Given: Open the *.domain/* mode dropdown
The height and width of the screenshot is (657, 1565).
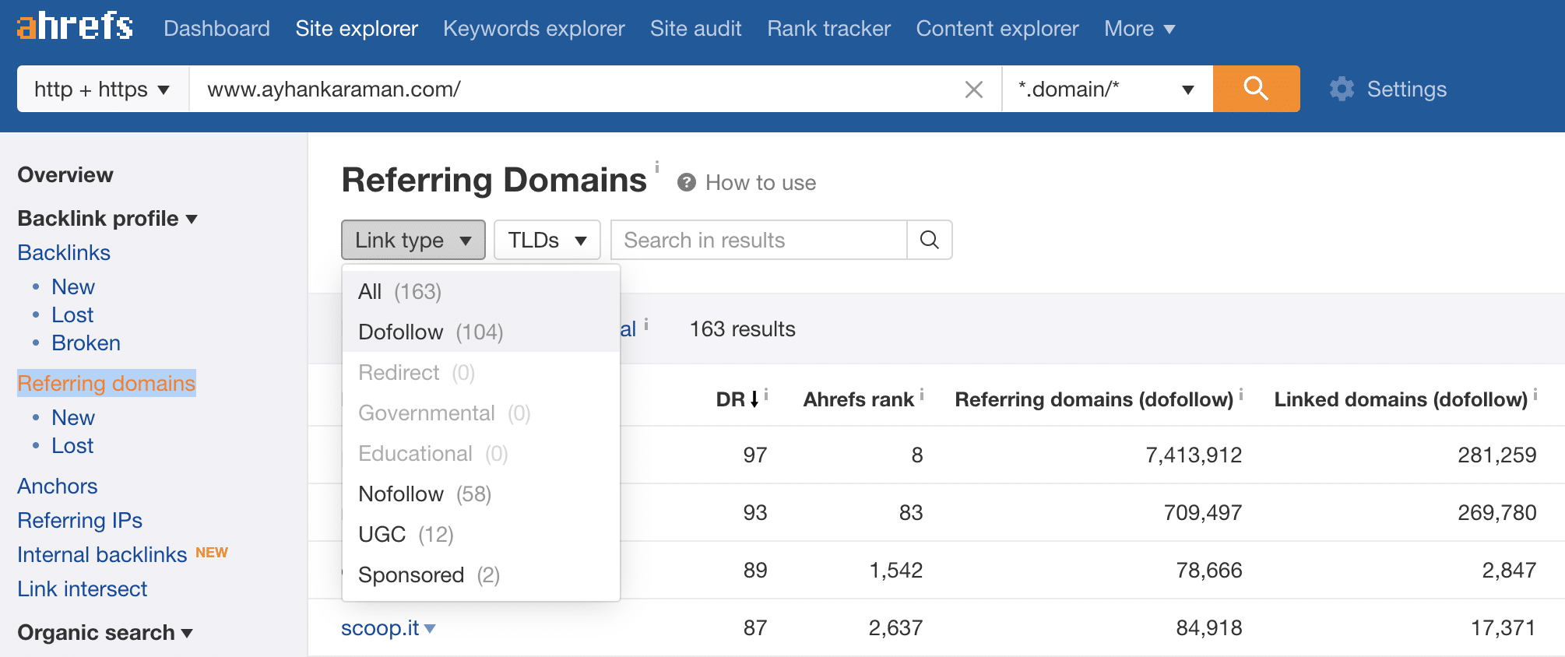Looking at the screenshot, I should pyautogui.click(x=1107, y=89).
